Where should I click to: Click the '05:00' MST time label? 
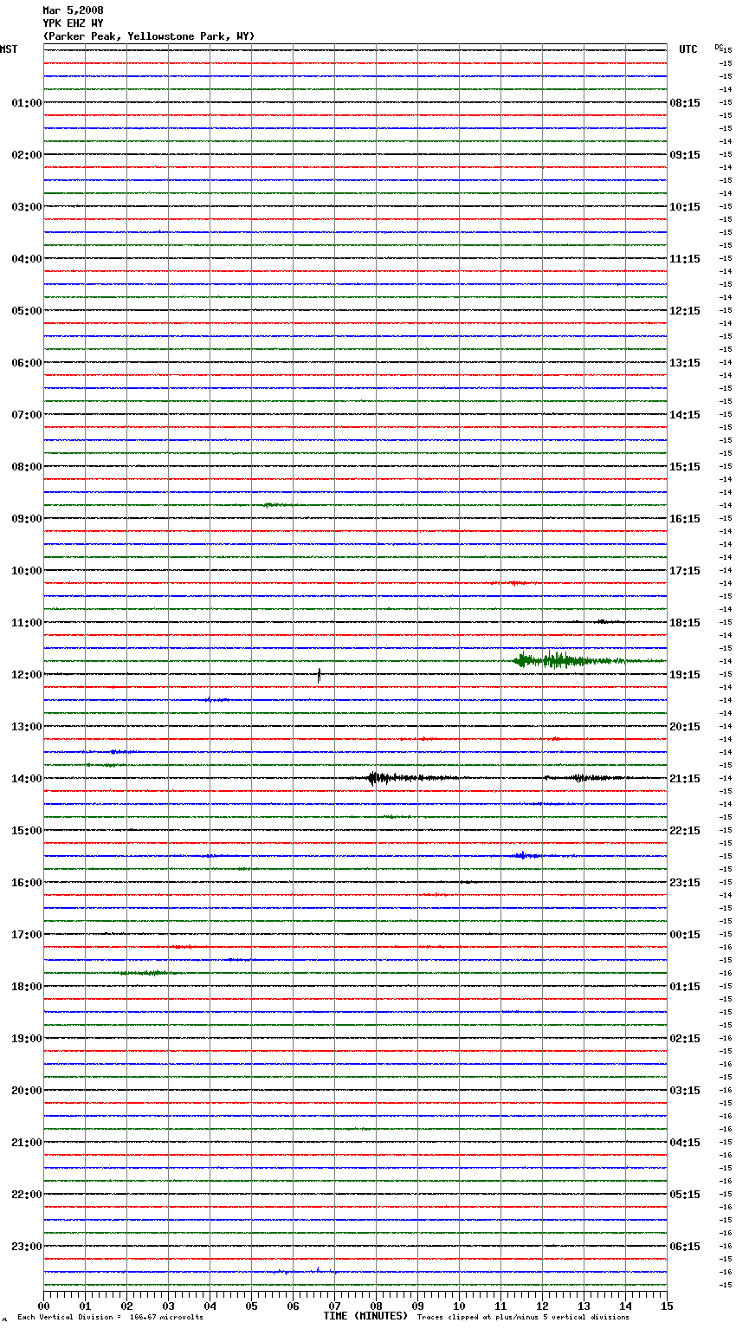coord(27,311)
